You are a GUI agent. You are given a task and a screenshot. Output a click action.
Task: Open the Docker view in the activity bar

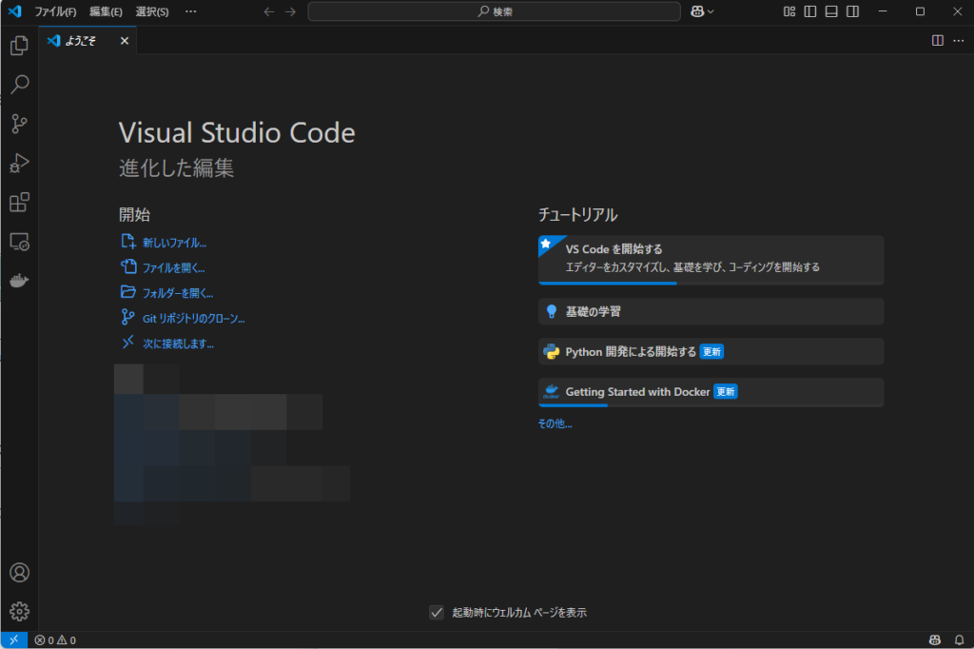click(x=19, y=281)
